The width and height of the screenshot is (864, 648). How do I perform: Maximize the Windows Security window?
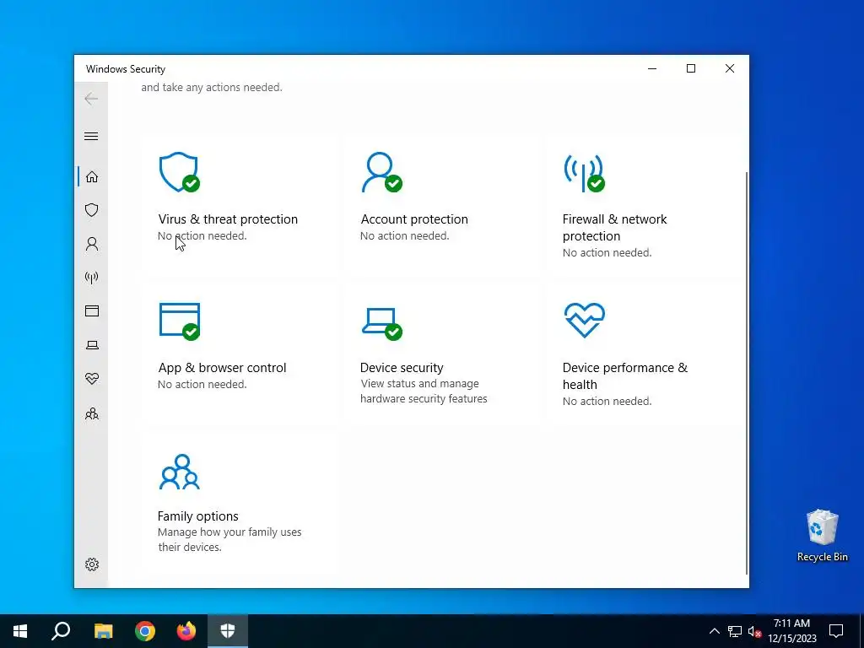pyautogui.click(x=691, y=68)
